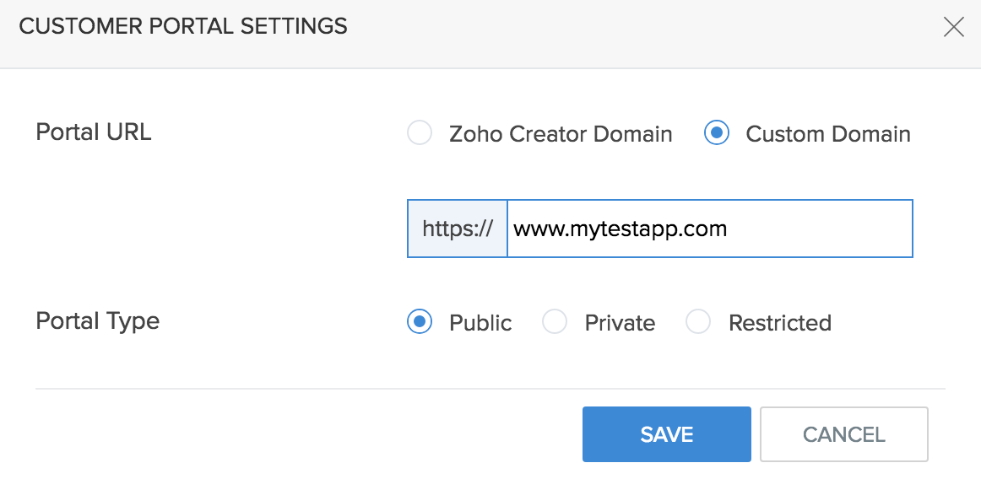Image resolution: width=981 pixels, height=479 pixels.
Task: Set portal type to Private radio
Action: 555,321
